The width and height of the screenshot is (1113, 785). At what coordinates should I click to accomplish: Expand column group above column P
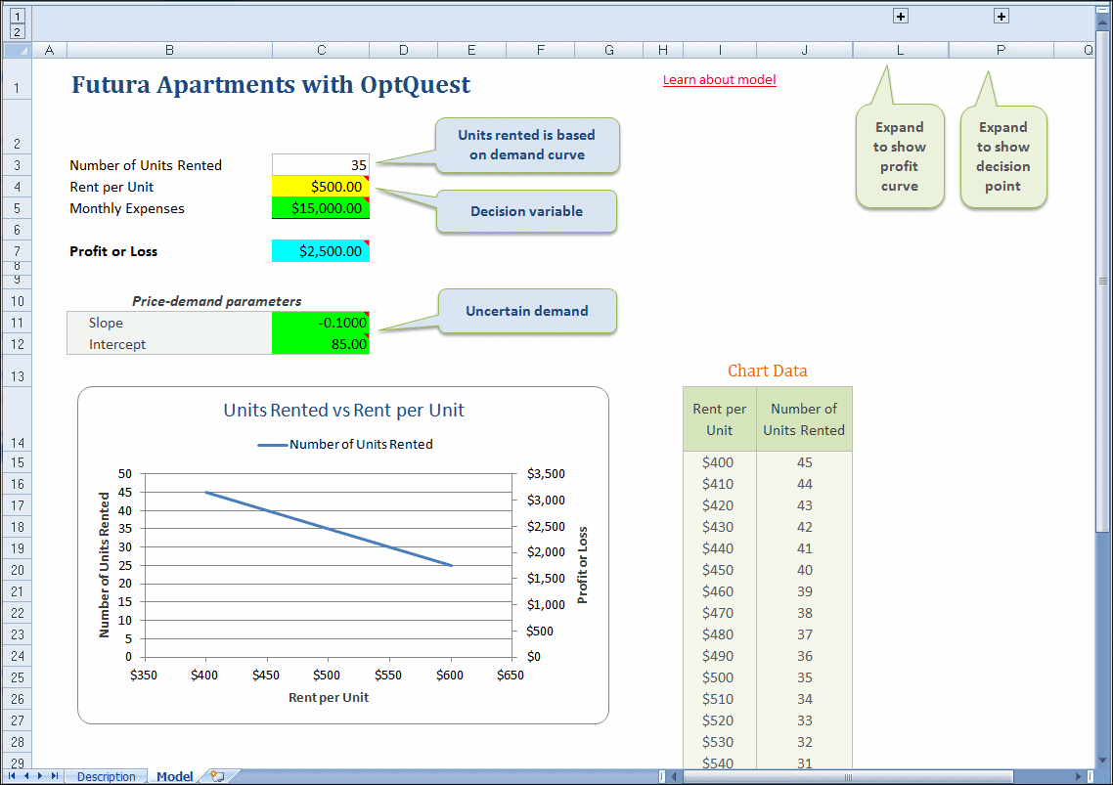pos(1001,16)
